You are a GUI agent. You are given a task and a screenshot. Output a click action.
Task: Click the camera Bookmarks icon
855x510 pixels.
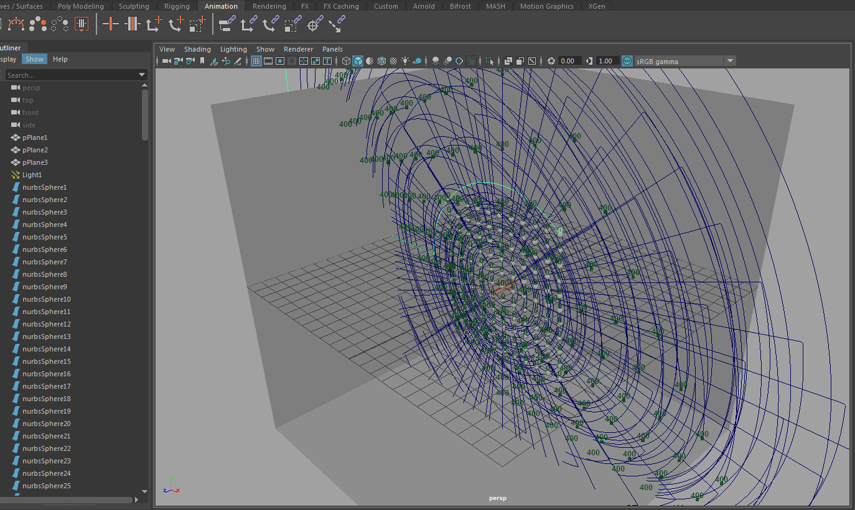point(202,61)
